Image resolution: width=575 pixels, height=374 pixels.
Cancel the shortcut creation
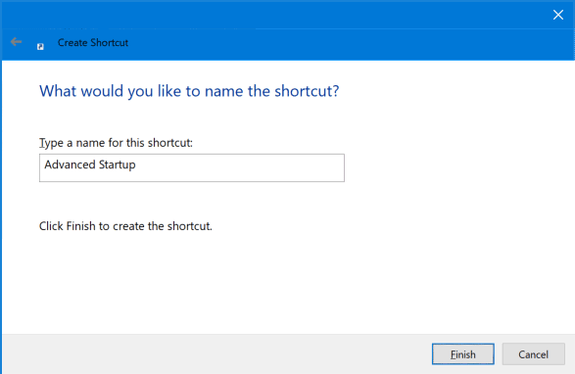533,354
